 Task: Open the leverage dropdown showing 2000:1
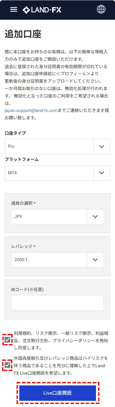(x=57, y=260)
